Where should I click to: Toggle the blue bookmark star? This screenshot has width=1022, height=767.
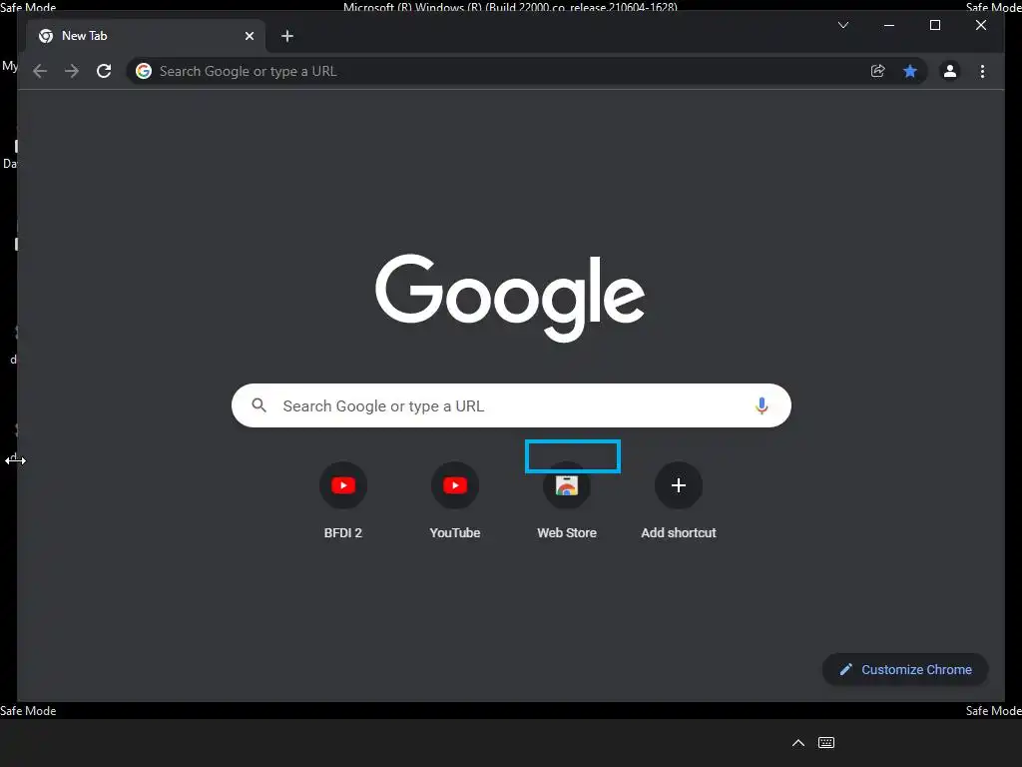click(910, 71)
